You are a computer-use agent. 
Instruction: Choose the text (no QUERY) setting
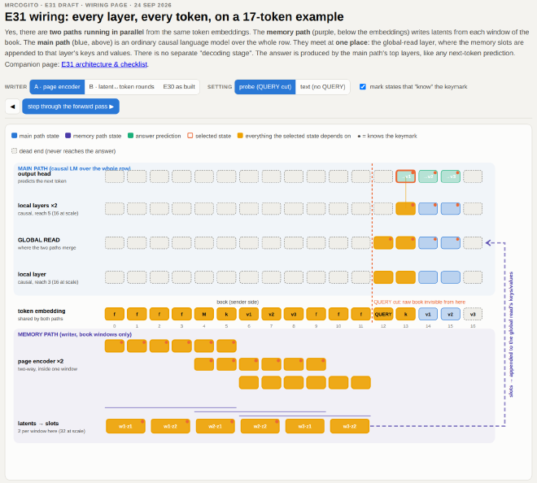coord(323,87)
